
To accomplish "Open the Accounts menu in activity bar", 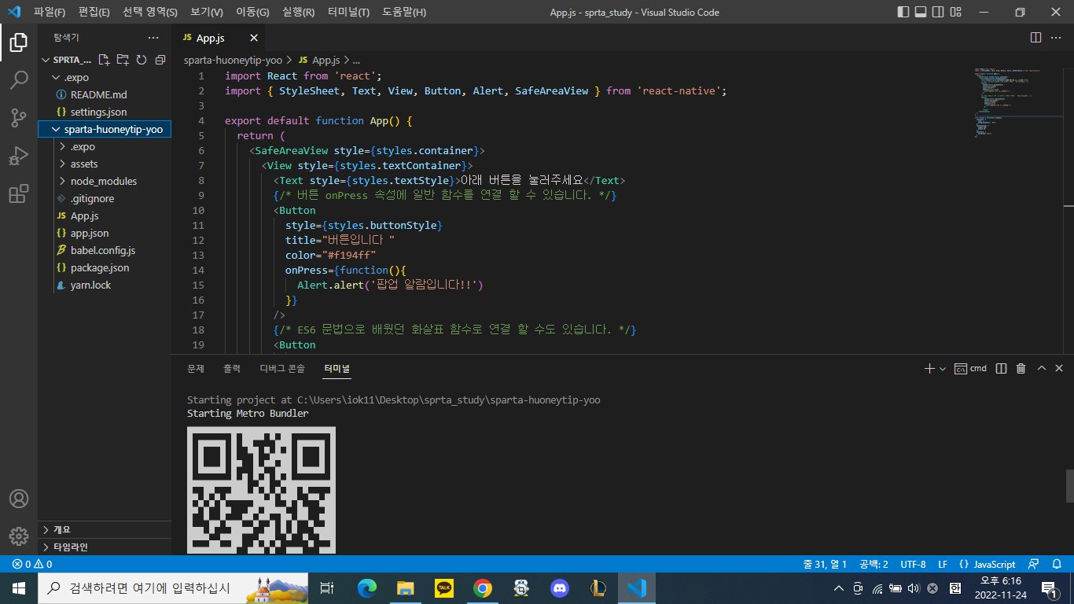I will tap(19, 499).
